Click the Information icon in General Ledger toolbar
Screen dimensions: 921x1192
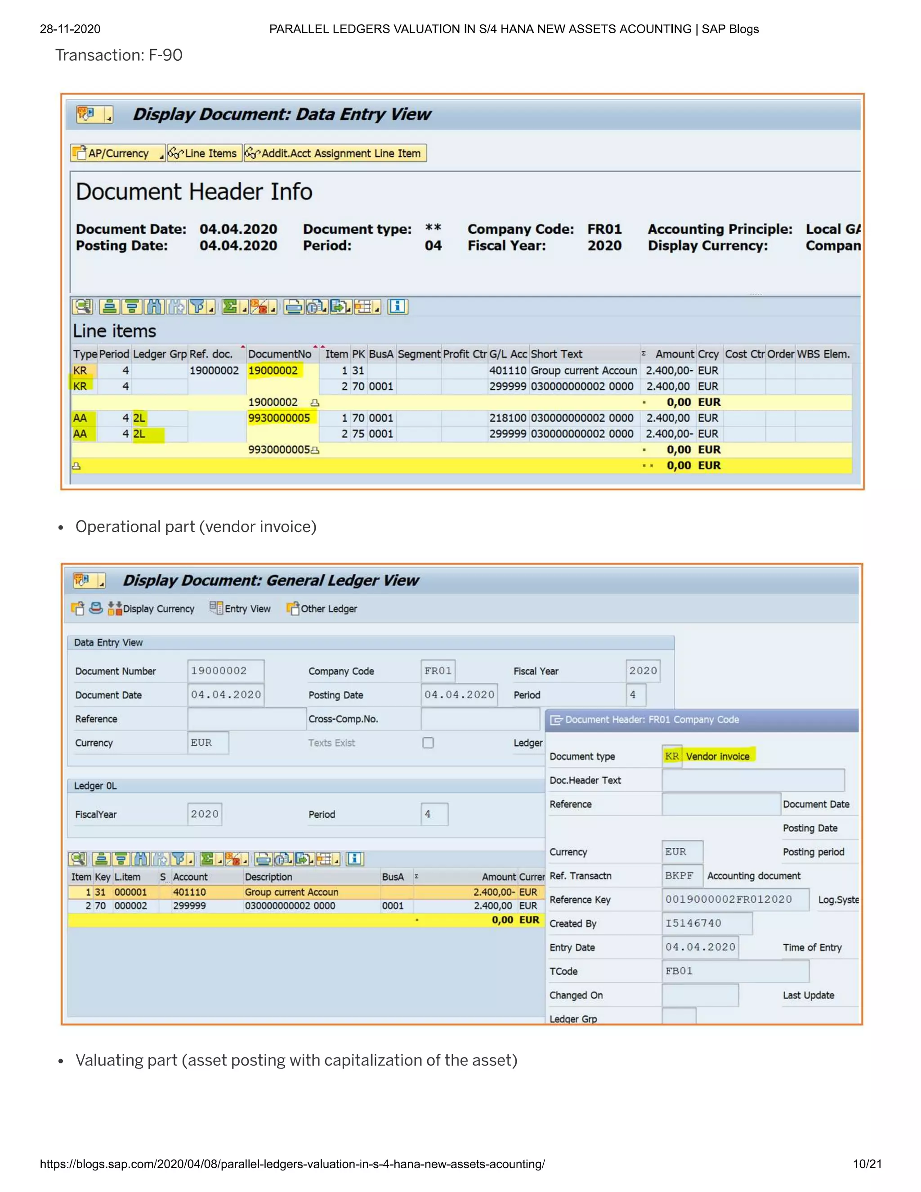tap(355, 859)
